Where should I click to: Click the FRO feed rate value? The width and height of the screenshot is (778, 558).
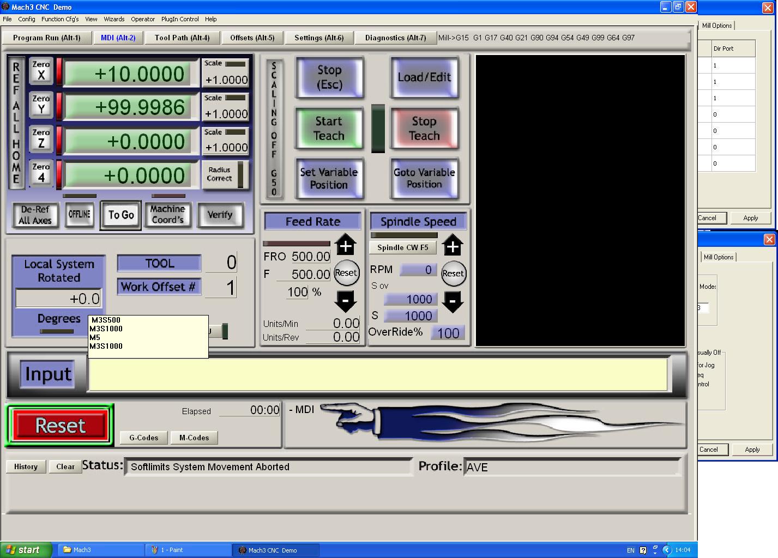point(311,256)
